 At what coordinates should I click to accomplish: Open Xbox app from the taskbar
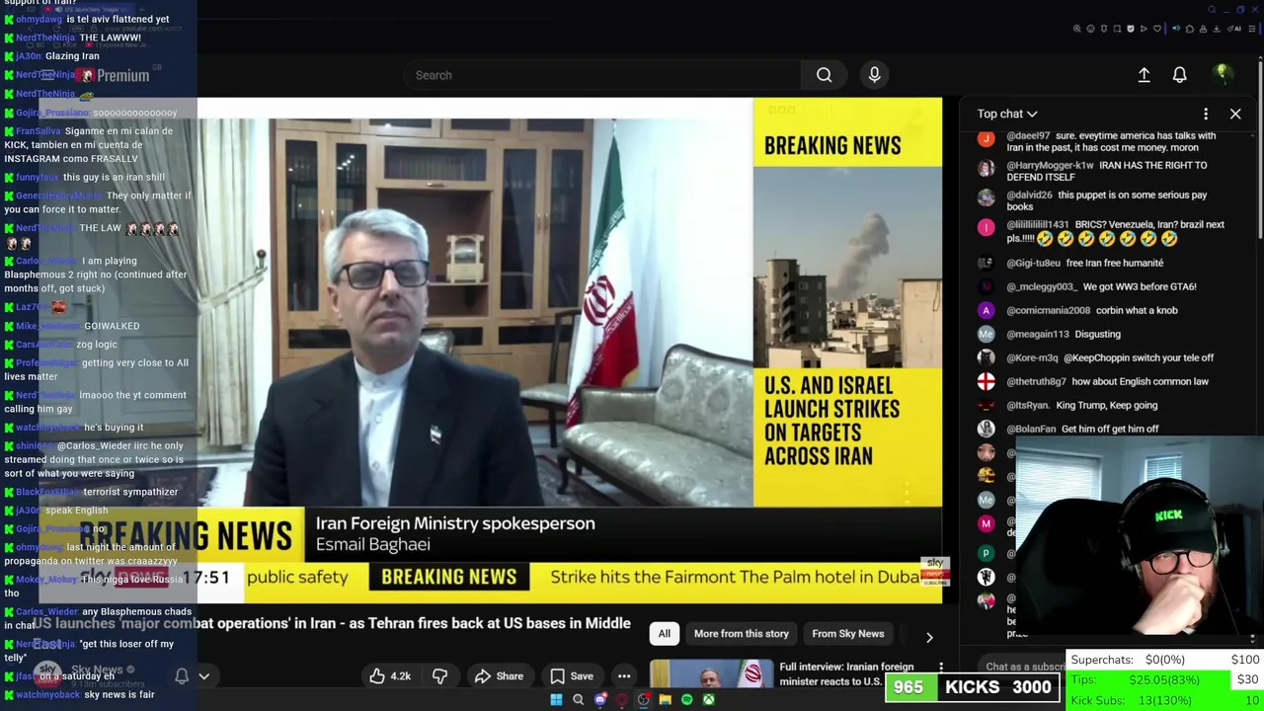coord(708,700)
